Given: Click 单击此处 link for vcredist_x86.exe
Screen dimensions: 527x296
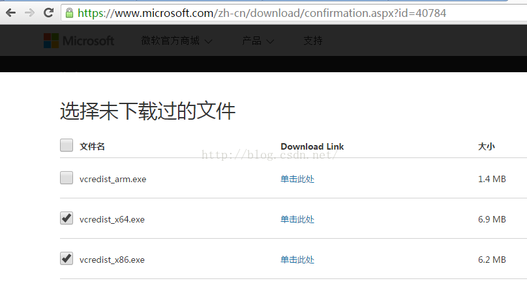Looking at the screenshot, I should [x=297, y=260].
